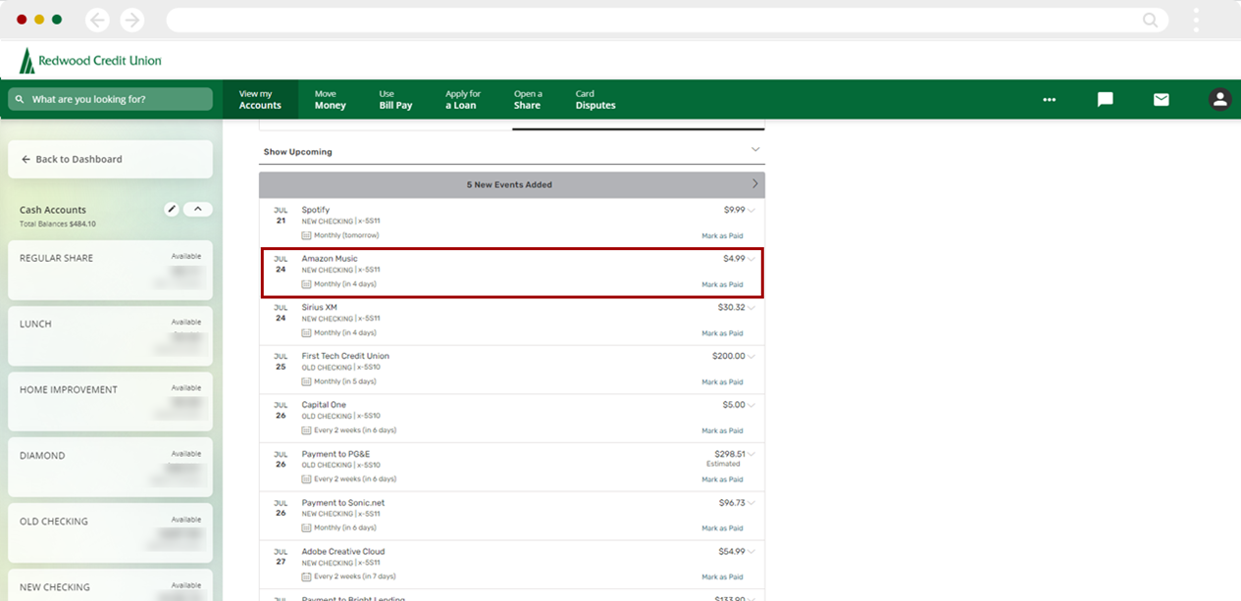Expand the Capital One payment chevron
This screenshot has width=1241, height=601.
pyautogui.click(x=752, y=405)
